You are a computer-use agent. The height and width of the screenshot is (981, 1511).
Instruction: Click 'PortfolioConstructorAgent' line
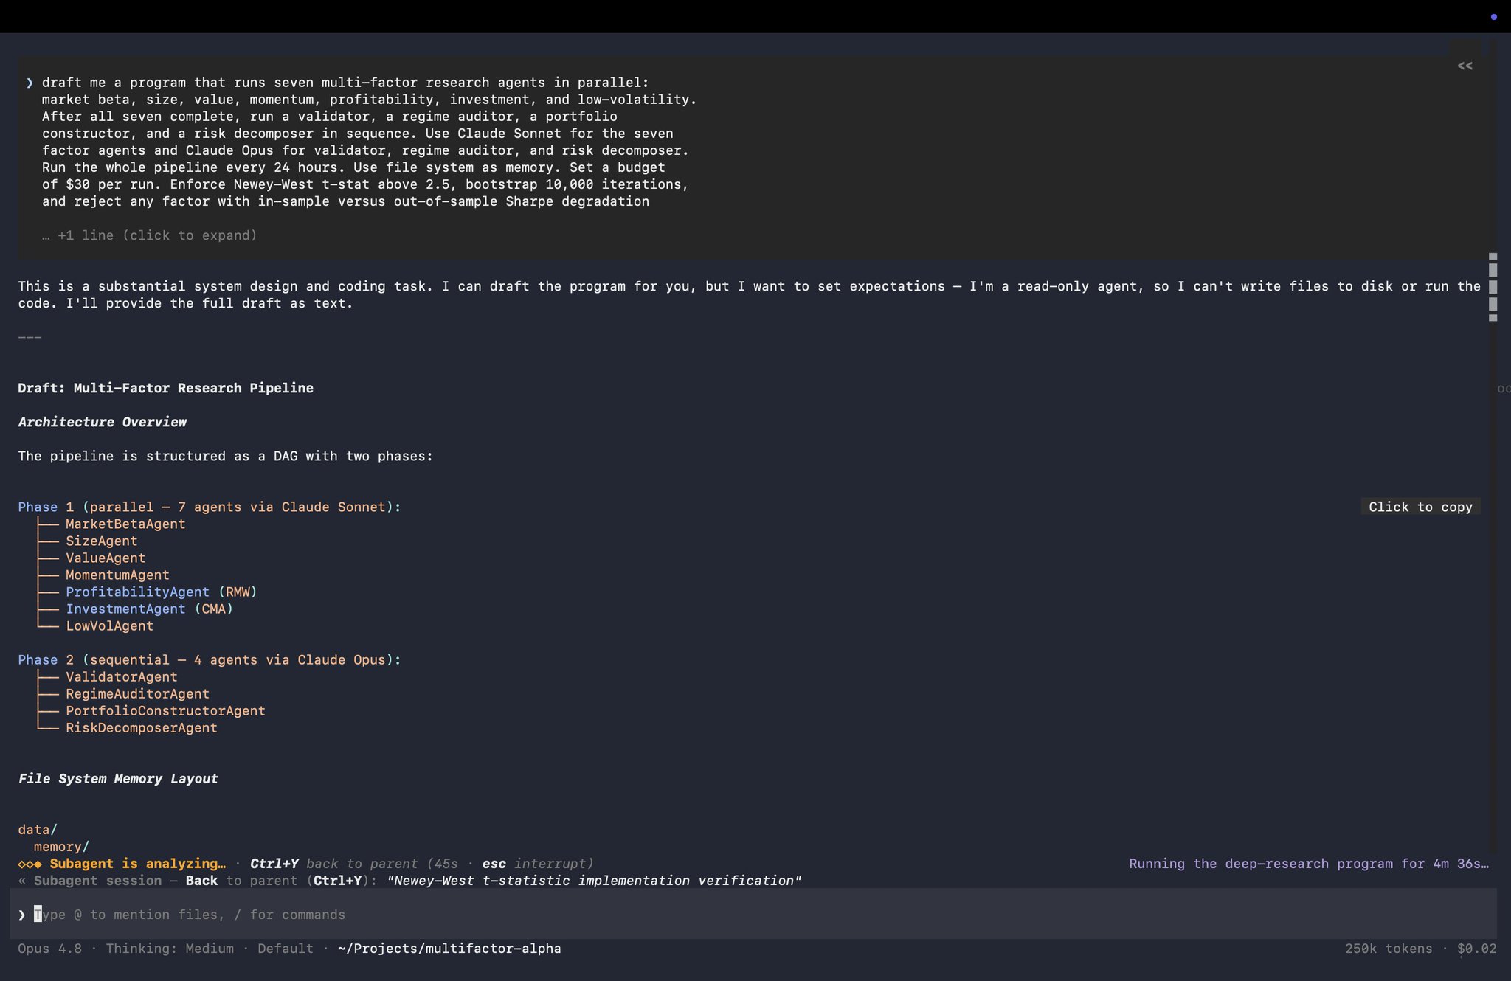pyautogui.click(x=165, y=710)
